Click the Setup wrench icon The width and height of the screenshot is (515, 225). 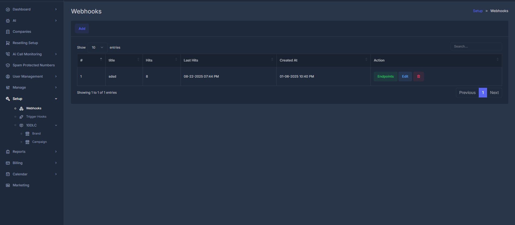pyautogui.click(x=8, y=99)
